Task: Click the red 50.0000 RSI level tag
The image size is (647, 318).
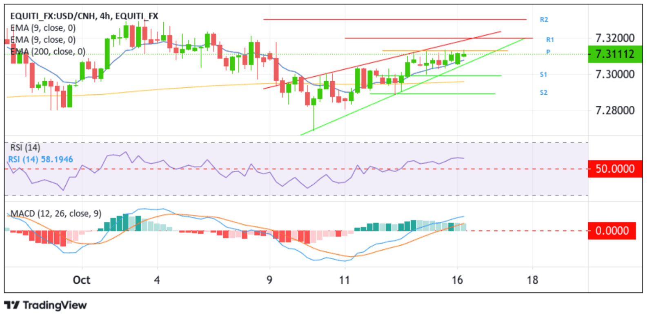Action: [615, 169]
